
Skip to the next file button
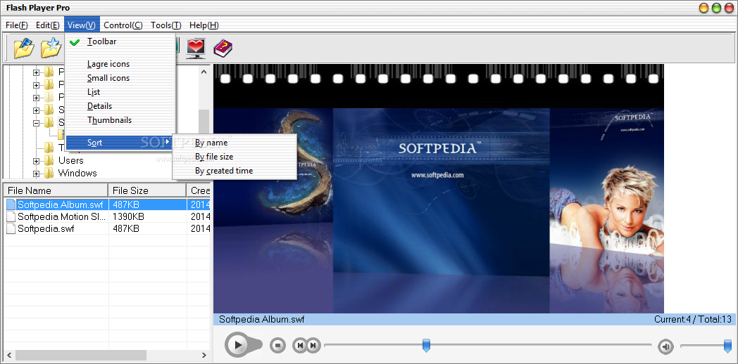pyautogui.click(x=314, y=346)
